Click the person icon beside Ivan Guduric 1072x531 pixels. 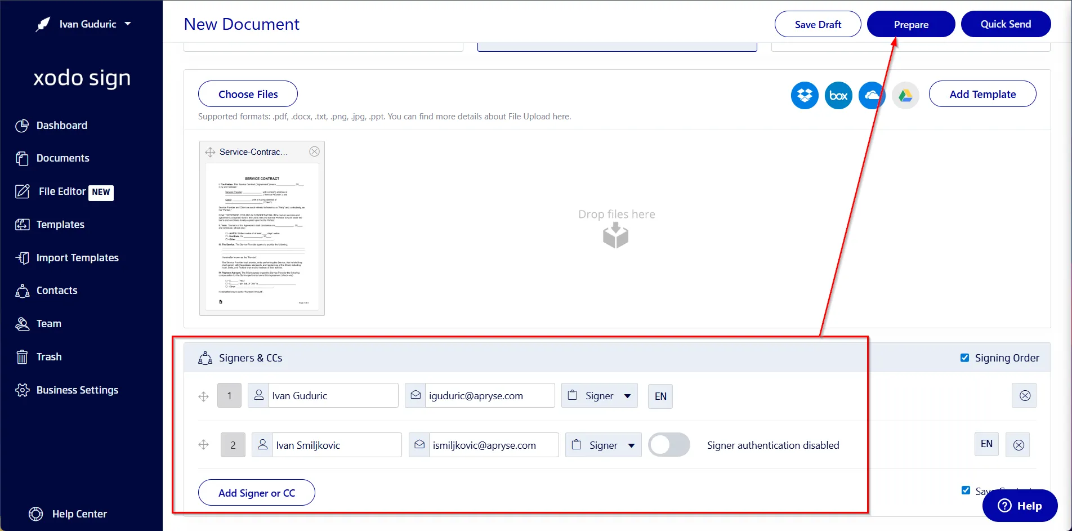click(258, 395)
